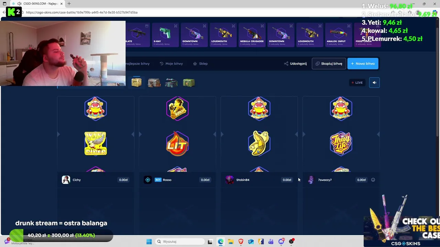This screenshot has width=440, height=247.
Task: Click the top sticker in Cichy's column
Action: [x=96, y=108]
